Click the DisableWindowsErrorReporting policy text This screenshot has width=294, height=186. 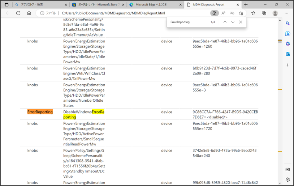click(x=84, y=115)
